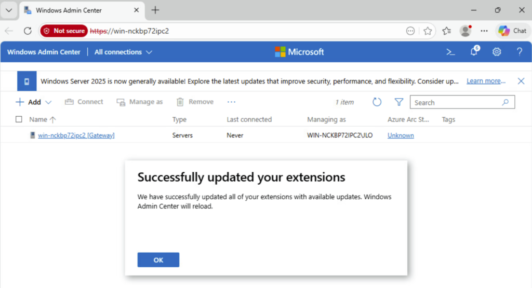
Task: Expand the All connections dropdown
Action: (124, 52)
